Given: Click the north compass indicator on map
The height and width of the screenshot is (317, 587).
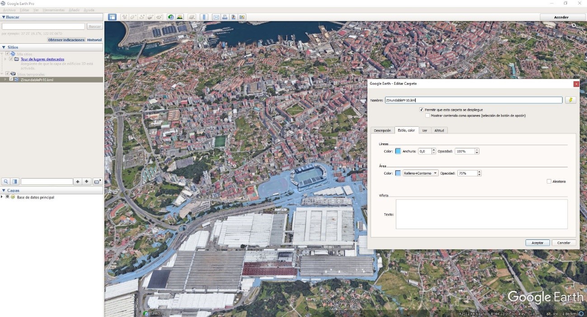Looking at the screenshot, I should point(574,25).
